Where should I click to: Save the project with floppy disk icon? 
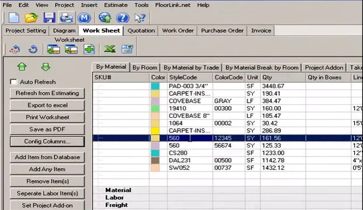tap(49, 17)
